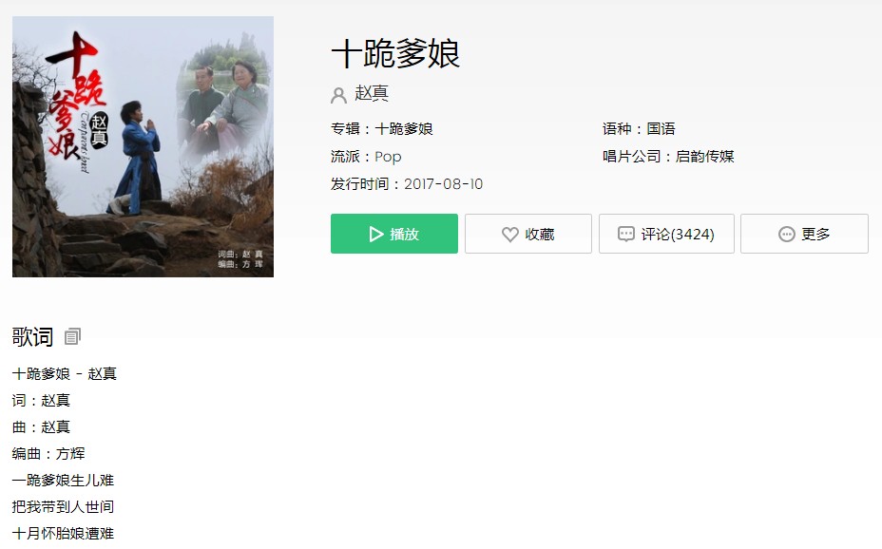
Task: Open album link 十跪爹娘 after 专辑
Action: 404,129
